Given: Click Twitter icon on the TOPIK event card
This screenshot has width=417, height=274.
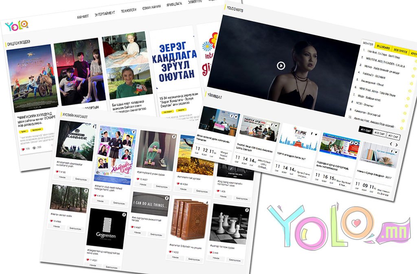Looking at the screenshot, I should tap(316, 133).
